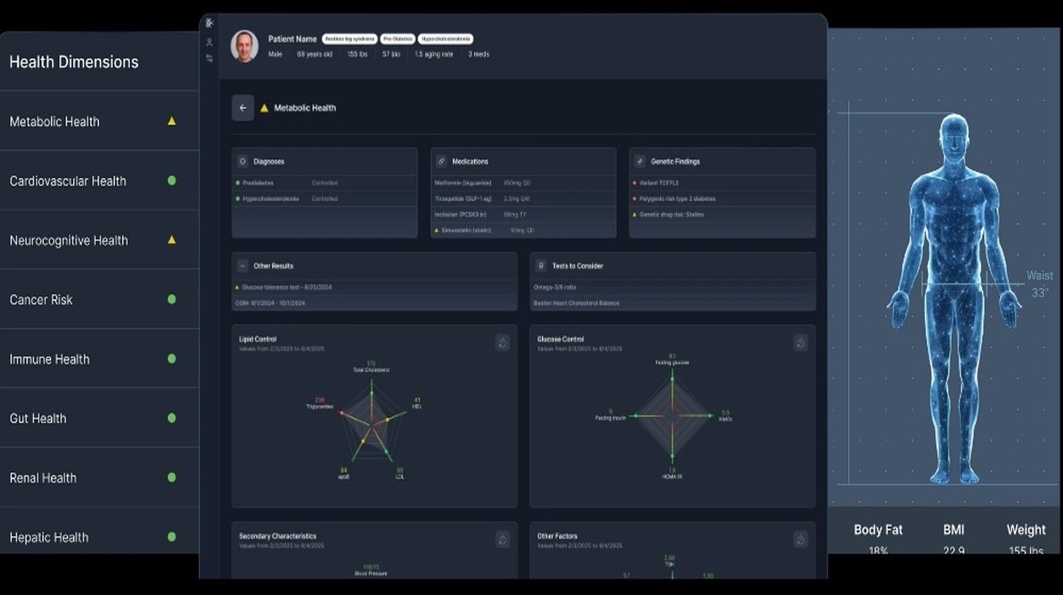Select Cancer Risk in the Health Dimensions list
The height and width of the screenshot is (595, 1063).
pos(39,300)
